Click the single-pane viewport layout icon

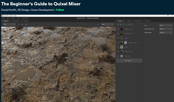(x=19, y=24)
